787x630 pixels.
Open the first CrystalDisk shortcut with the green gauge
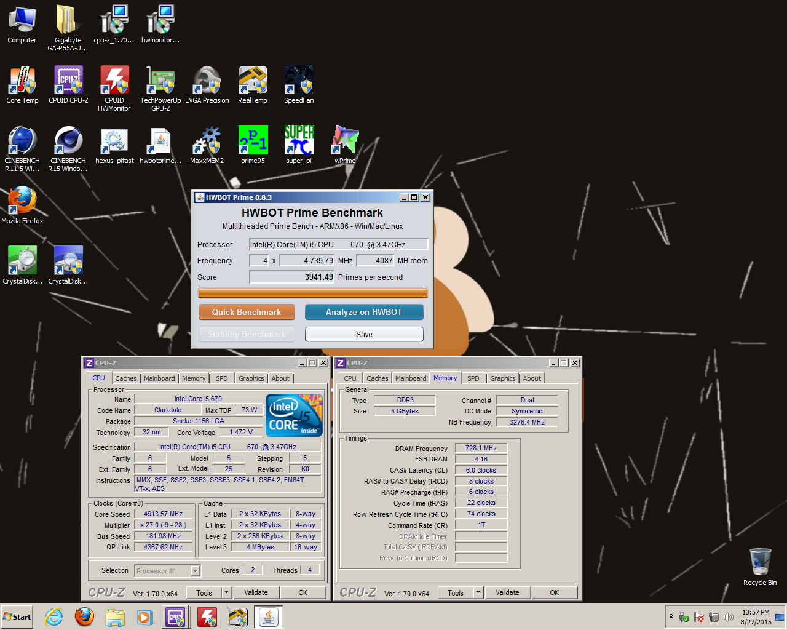click(22, 266)
